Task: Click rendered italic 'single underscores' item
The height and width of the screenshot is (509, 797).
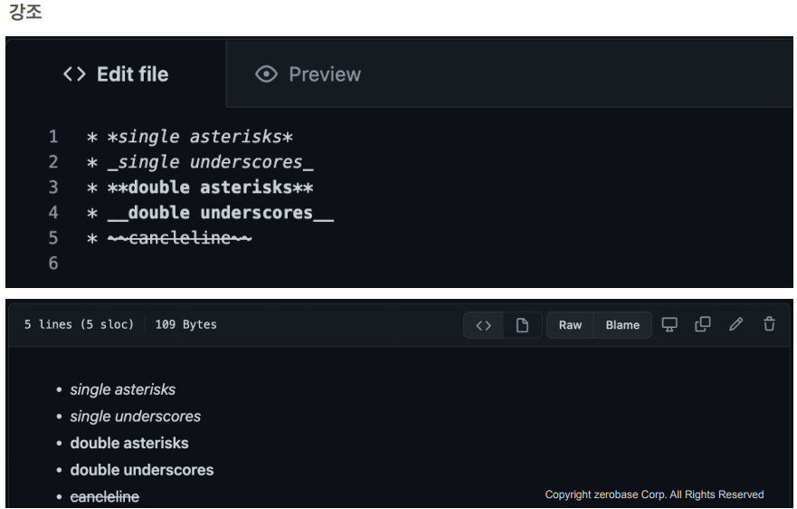Action: [135, 417]
